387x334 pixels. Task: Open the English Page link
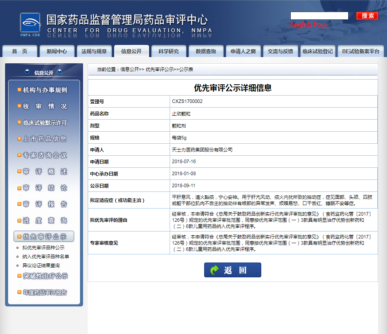(309, 25)
